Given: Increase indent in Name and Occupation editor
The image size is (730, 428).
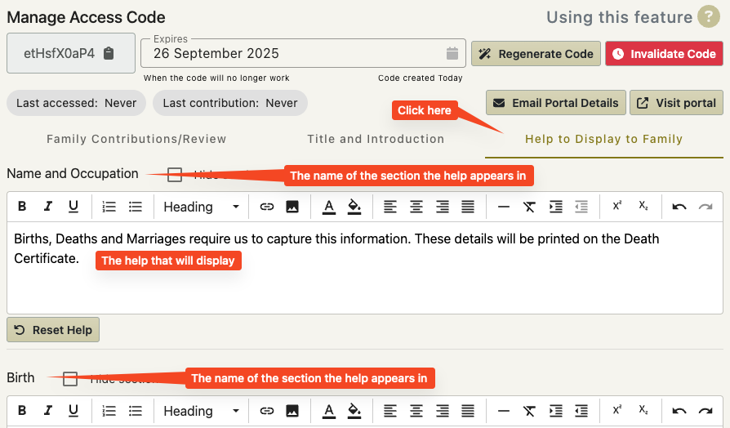Looking at the screenshot, I should point(555,207).
